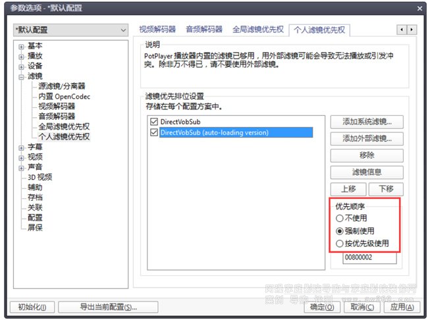Move filter up with 上移 button

coord(348,189)
